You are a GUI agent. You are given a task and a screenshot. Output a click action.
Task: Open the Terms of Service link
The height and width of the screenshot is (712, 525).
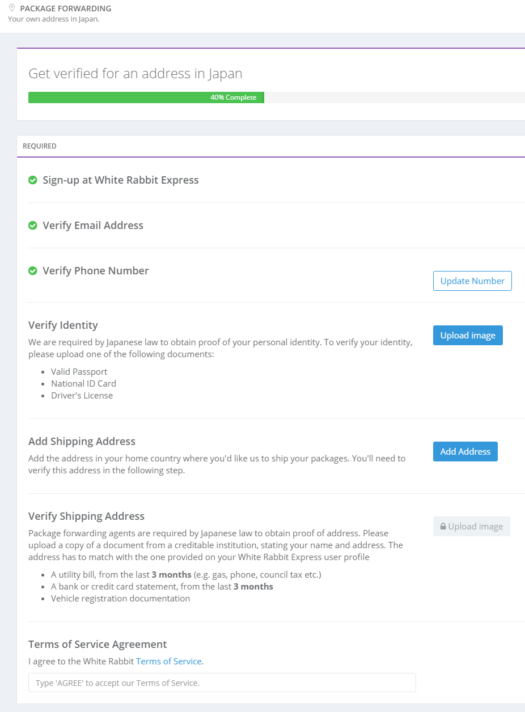[169, 661]
